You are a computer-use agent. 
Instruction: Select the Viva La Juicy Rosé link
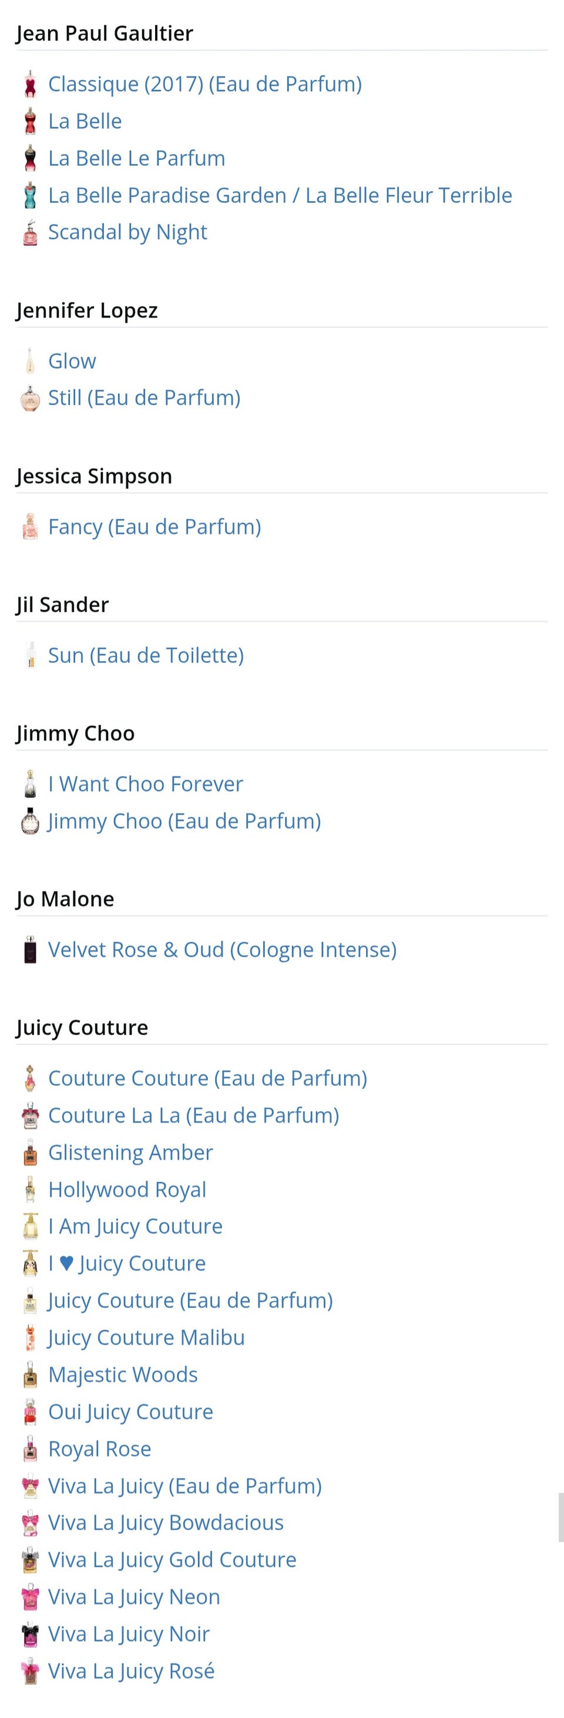(131, 1672)
